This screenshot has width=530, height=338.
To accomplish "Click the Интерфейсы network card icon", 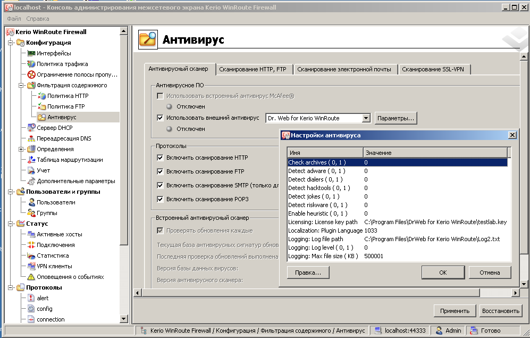I will (31, 53).
